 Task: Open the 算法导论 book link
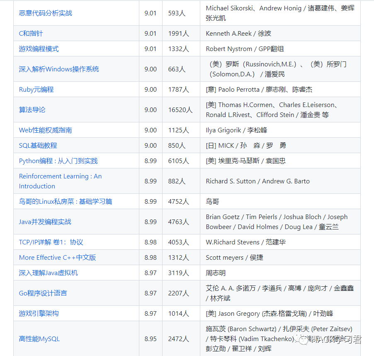pyautogui.click(x=32, y=110)
